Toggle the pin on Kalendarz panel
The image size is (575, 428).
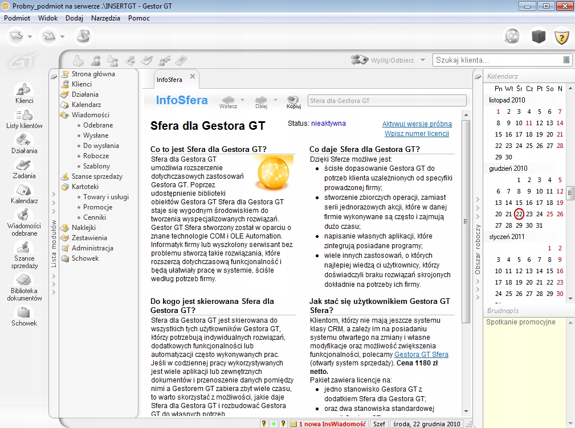(478, 76)
